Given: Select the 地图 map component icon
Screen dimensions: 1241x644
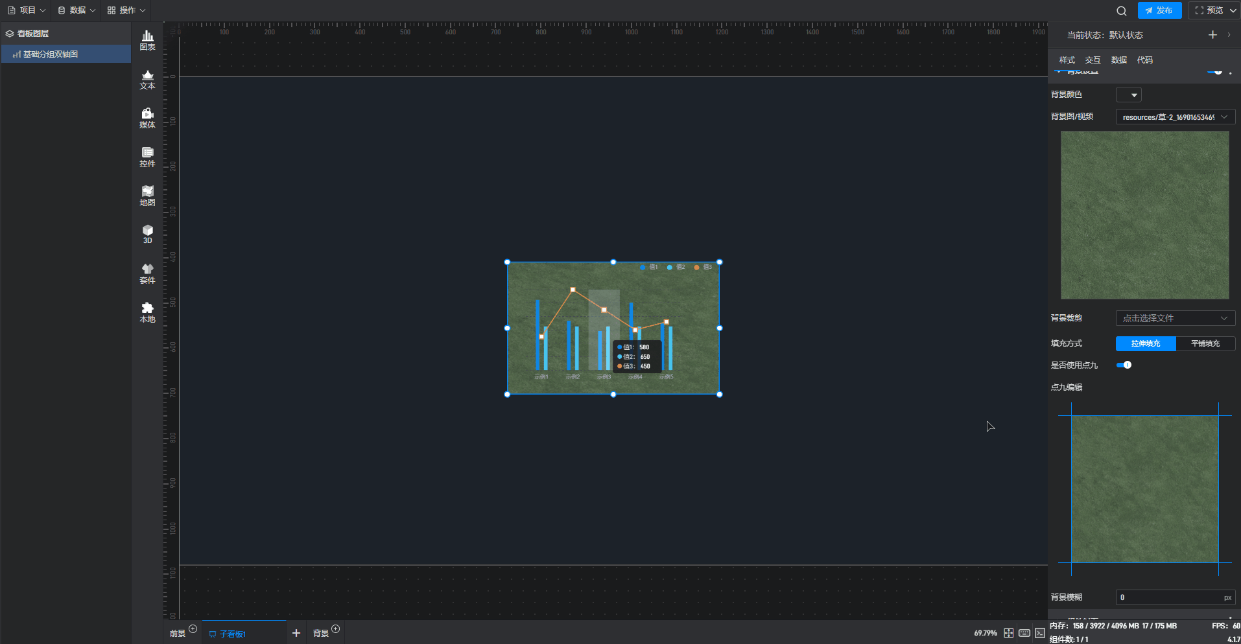Looking at the screenshot, I should [x=147, y=196].
